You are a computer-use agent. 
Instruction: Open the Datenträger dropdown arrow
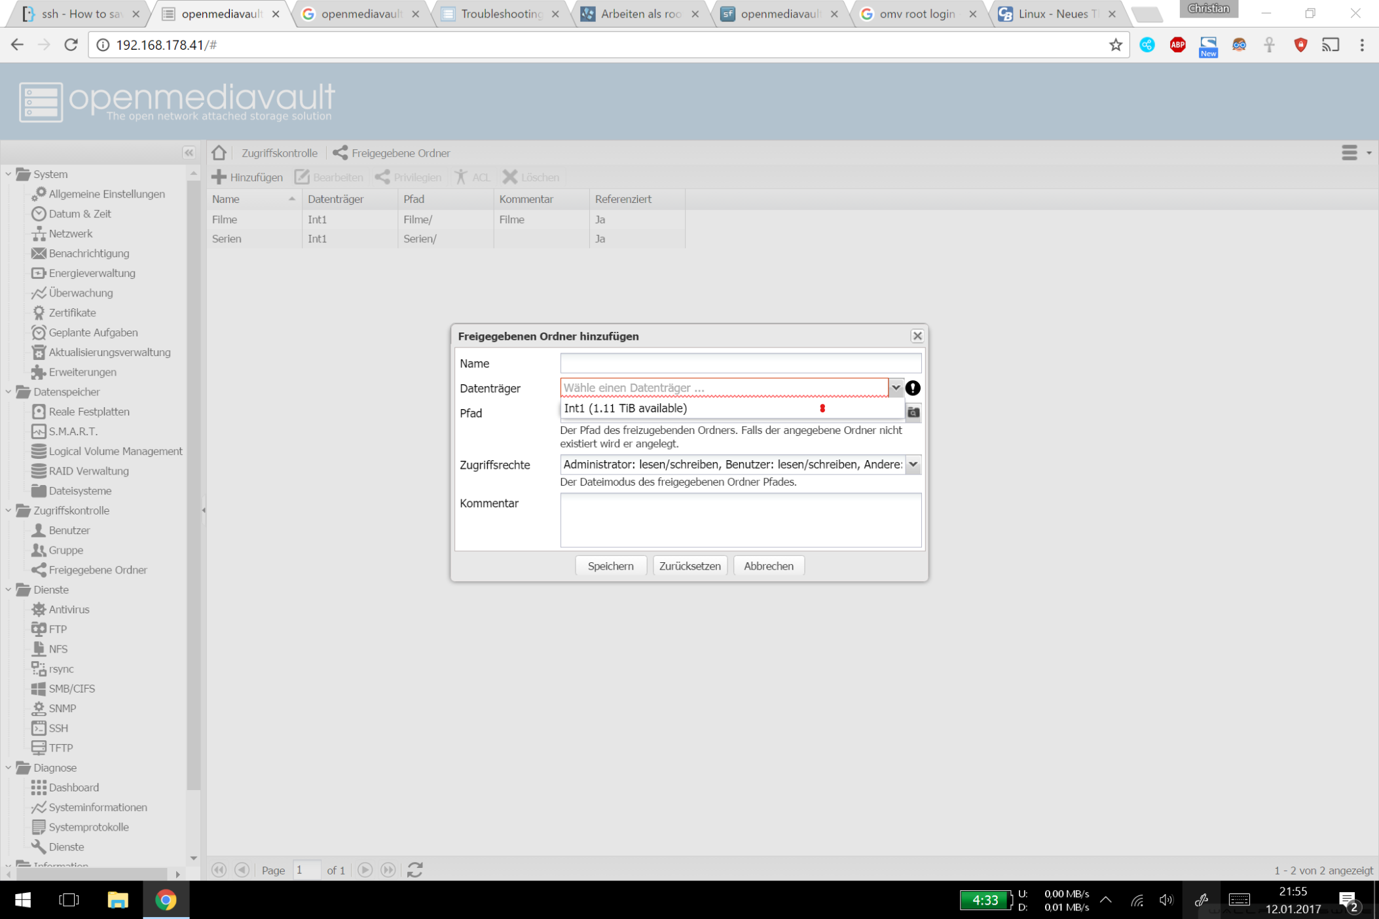pos(896,387)
